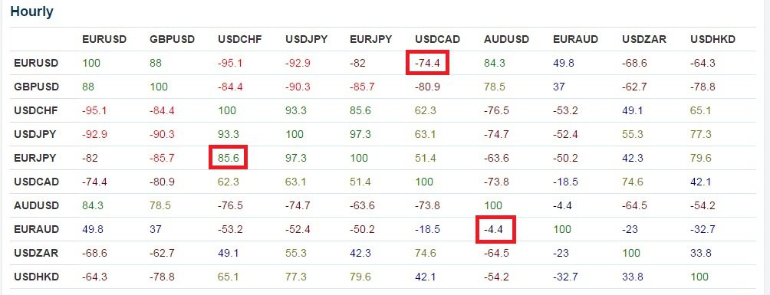This screenshot has width=770, height=295.
Task: Select the Hourly heading
Action: (32, 11)
